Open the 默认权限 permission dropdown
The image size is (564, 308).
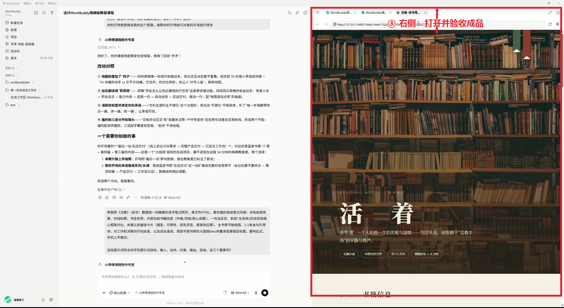[119, 293]
